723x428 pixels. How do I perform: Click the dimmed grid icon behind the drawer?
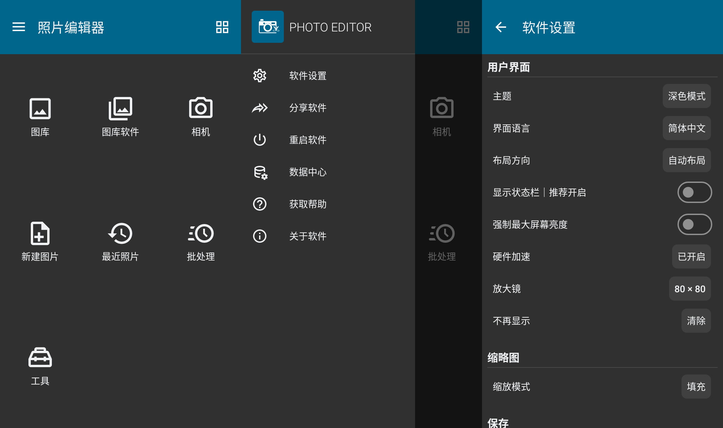463,27
